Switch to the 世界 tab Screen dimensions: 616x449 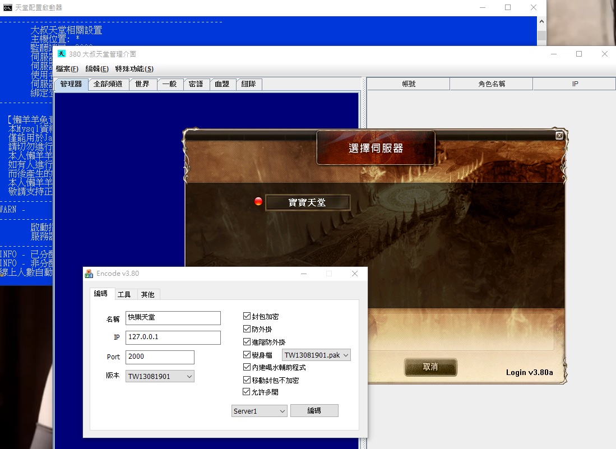click(x=142, y=84)
